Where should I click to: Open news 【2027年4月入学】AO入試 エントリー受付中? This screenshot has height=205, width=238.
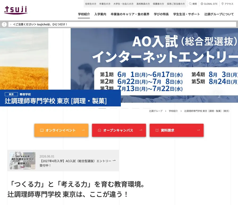[75, 163]
